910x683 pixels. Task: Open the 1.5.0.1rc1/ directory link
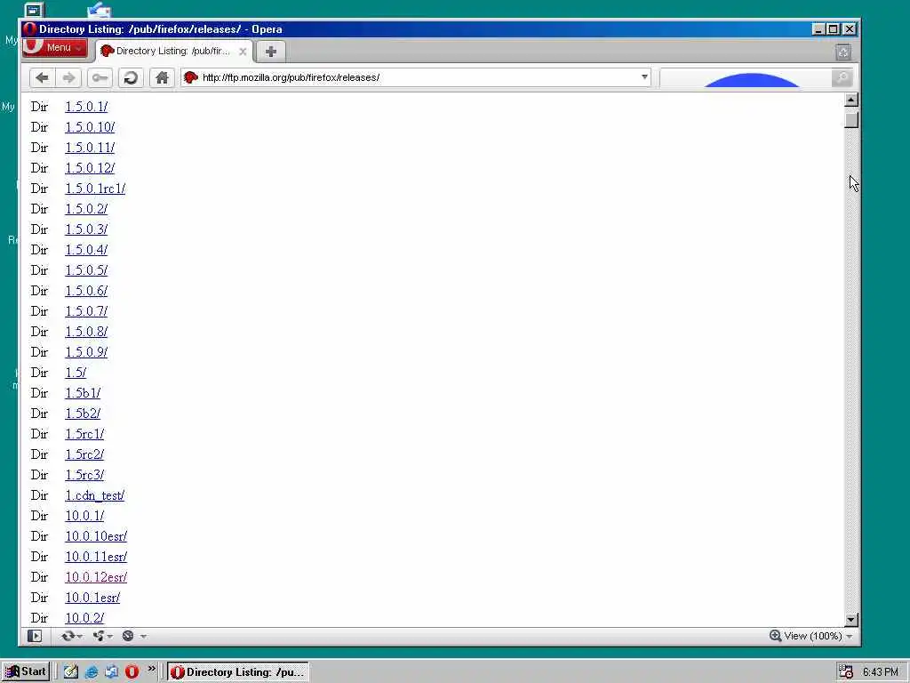[95, 189]
